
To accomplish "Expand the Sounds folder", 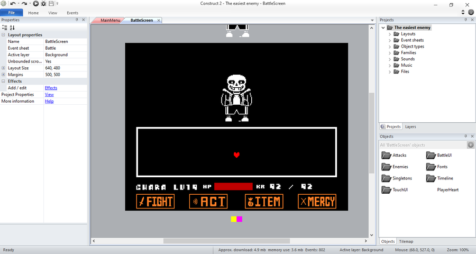I will 390,59.
